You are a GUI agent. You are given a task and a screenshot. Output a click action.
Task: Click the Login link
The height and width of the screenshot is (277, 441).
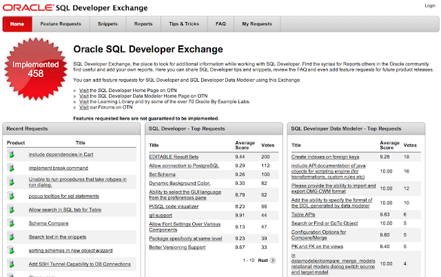(428, 5)
